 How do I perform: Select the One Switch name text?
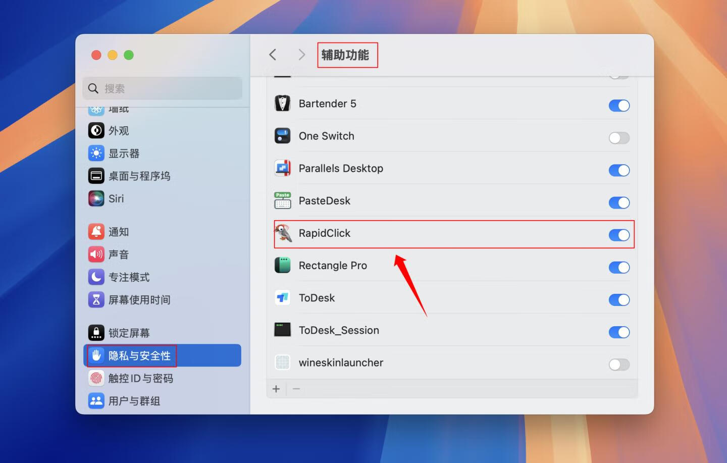326,136
